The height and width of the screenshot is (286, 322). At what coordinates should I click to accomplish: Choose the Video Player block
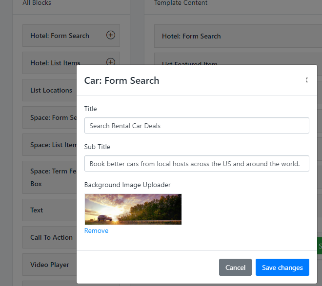click(x=50, y=265)
